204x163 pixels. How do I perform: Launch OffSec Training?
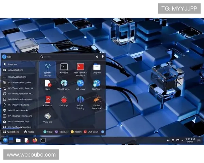point(80,102)
